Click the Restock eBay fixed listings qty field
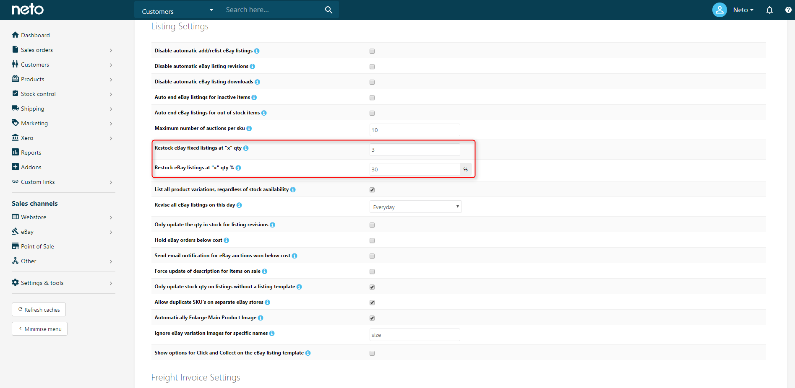This screenshot has height=388, width=795. pyautogui.click(x=414, y=150)
